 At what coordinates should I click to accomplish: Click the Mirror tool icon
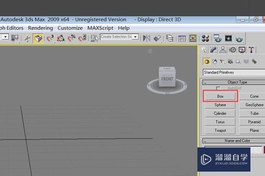(147, 38)
